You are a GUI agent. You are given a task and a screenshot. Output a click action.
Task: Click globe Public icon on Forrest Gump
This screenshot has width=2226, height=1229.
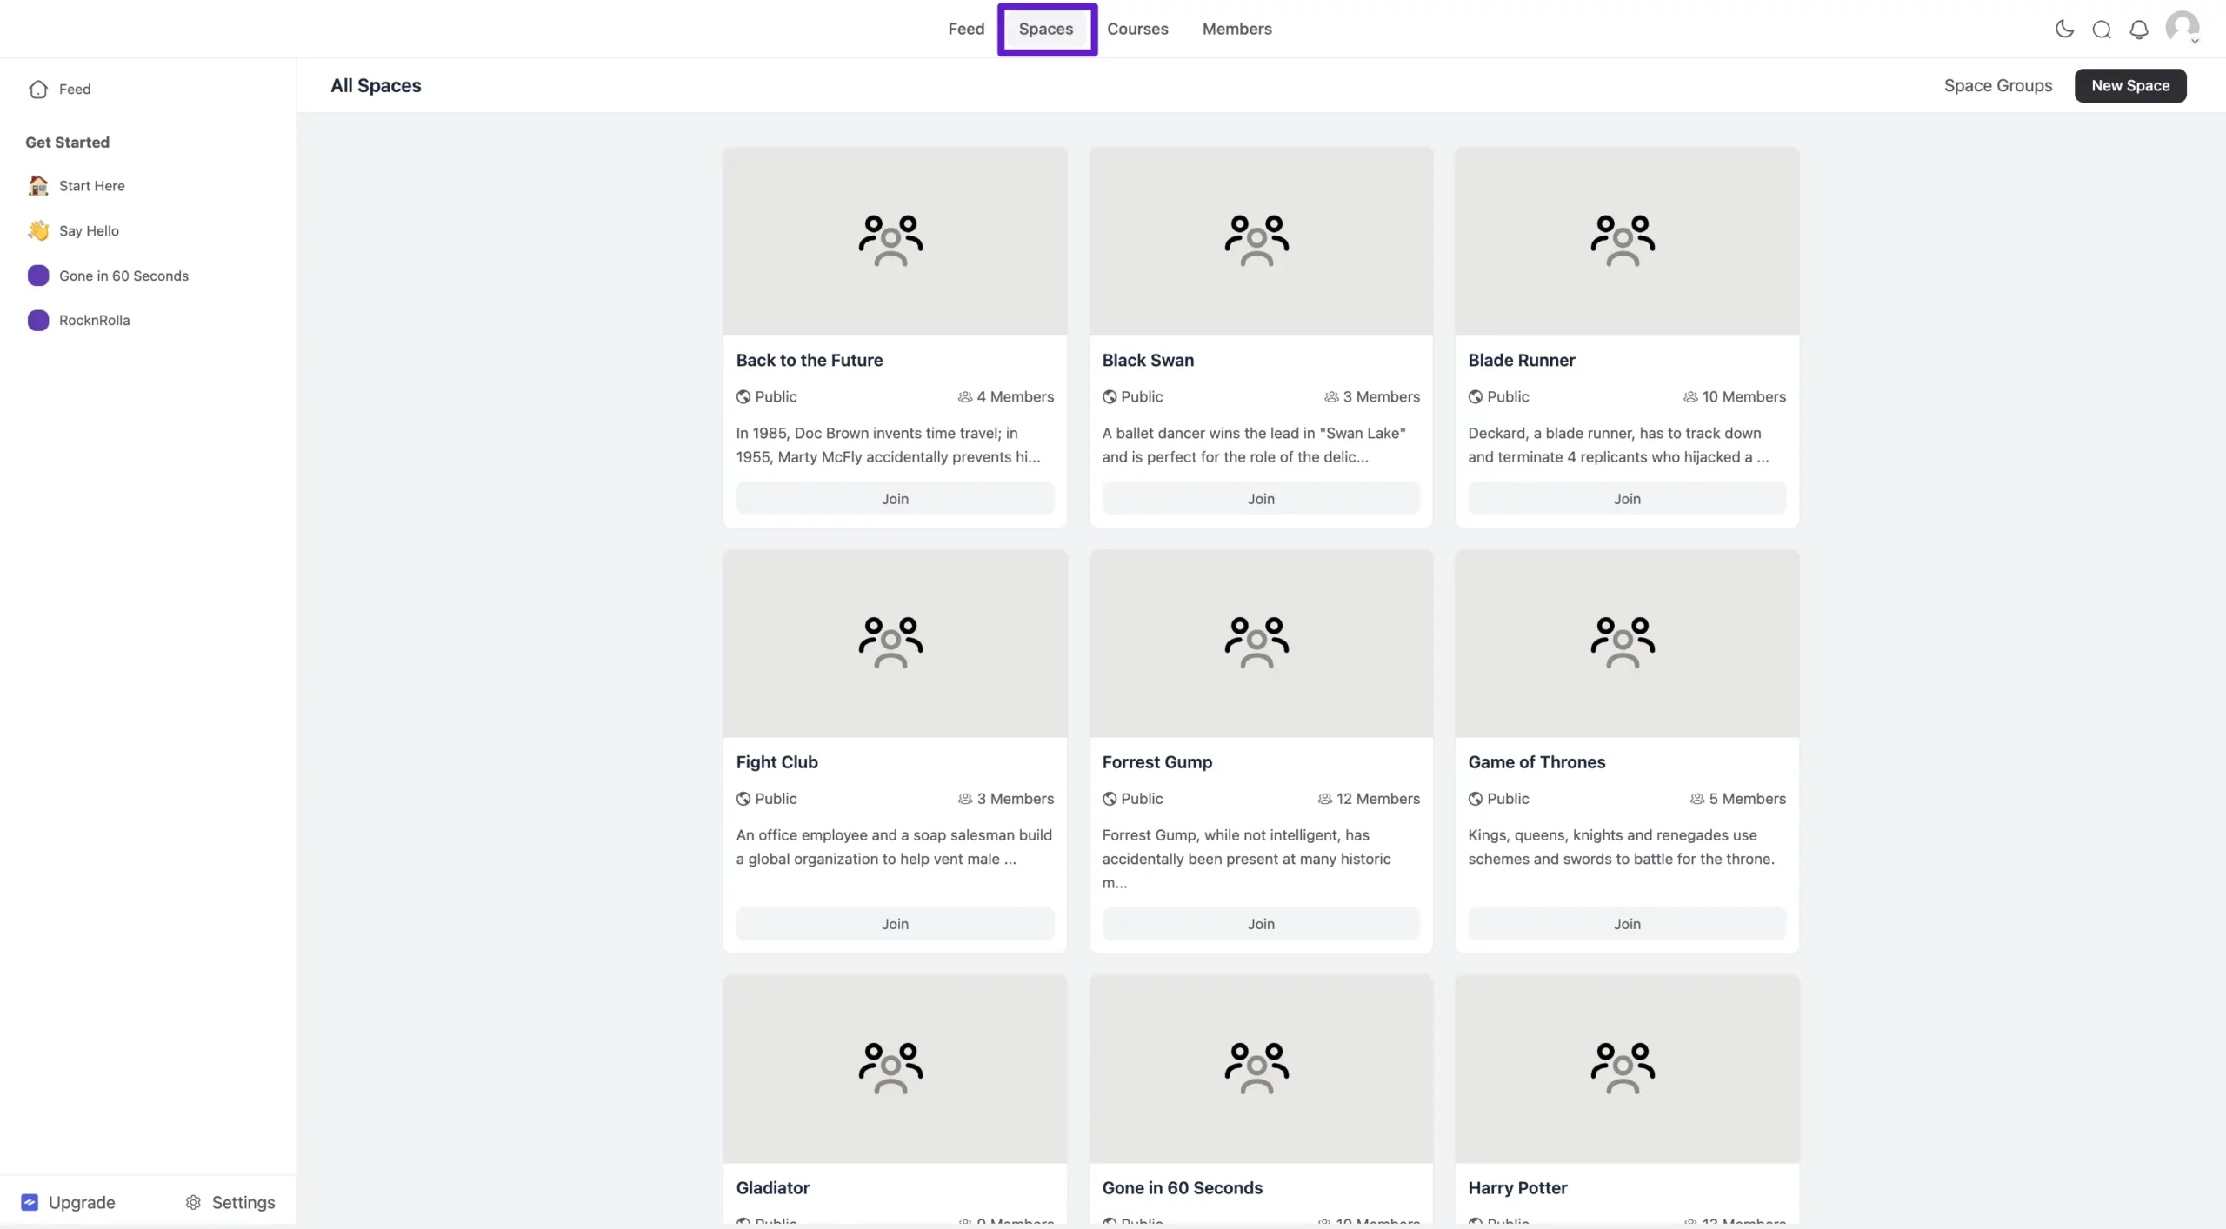1110,798
